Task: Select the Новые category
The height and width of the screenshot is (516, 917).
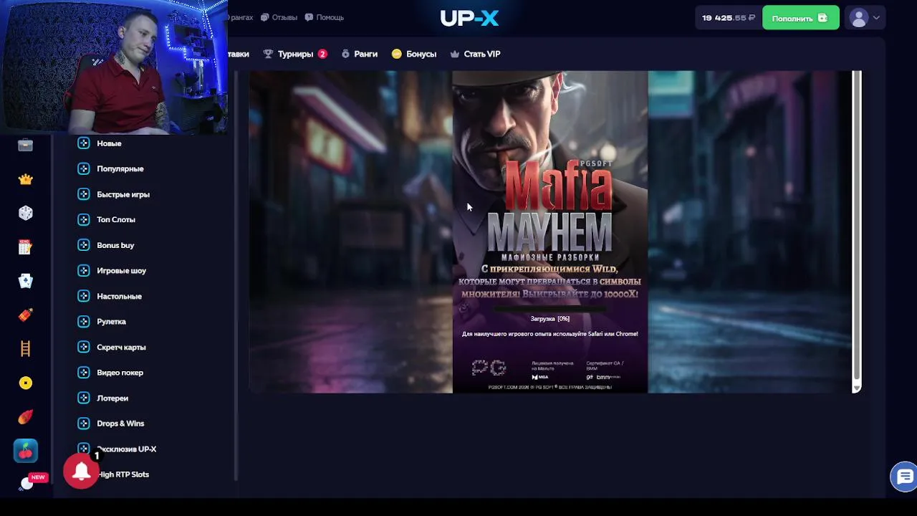Action: tap(109, 143)
